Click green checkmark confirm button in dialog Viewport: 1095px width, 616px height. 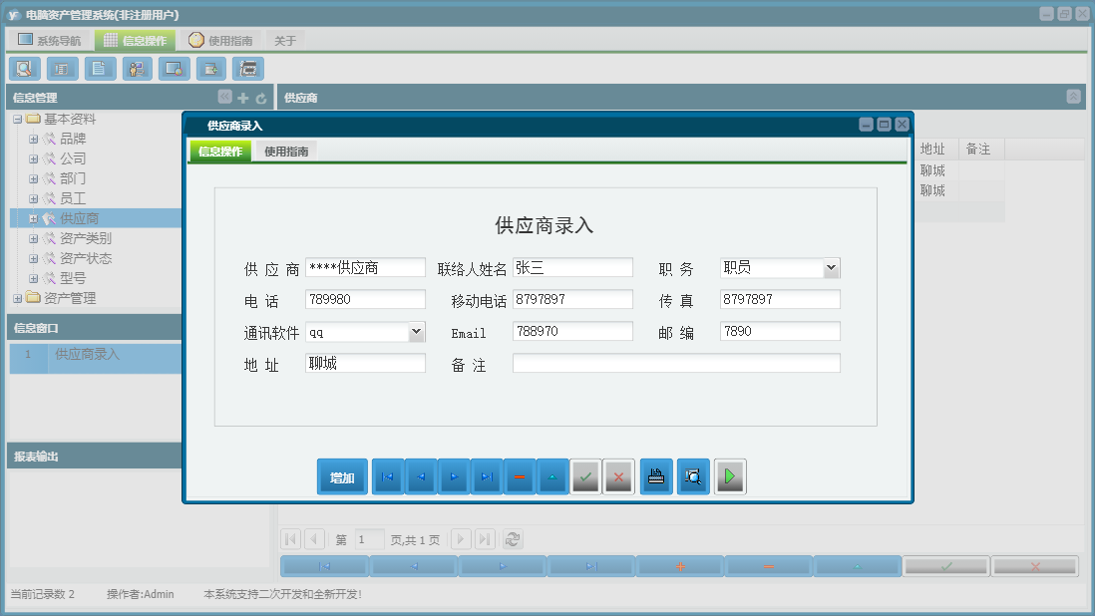tap(585, 477)
